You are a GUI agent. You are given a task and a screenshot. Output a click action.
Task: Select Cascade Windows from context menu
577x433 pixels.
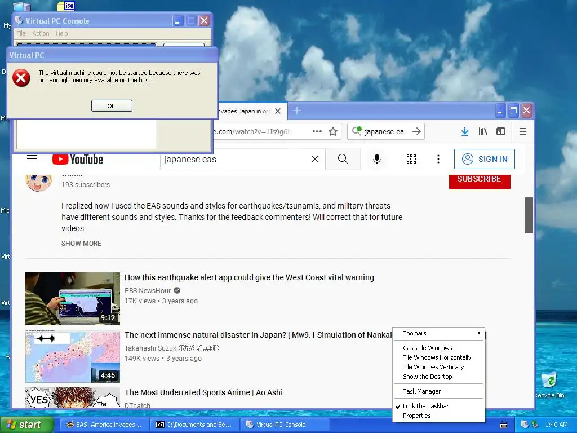click(x=438, y=347)
